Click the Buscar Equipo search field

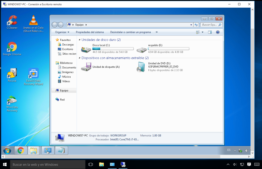(x=210, y=25)
